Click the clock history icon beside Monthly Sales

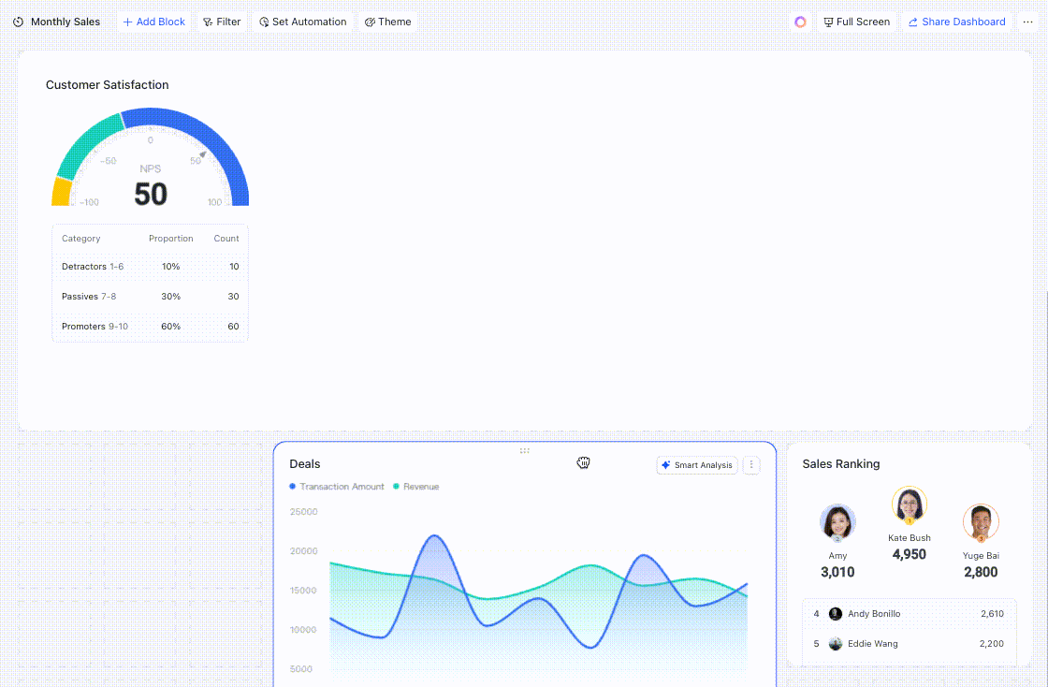click(x=19, y=22)
